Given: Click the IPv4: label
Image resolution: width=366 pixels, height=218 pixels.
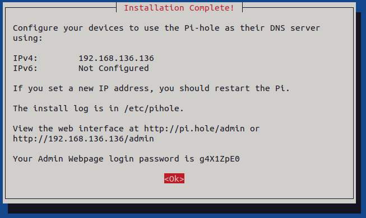Looking at the screenshot, I should 25,58.
